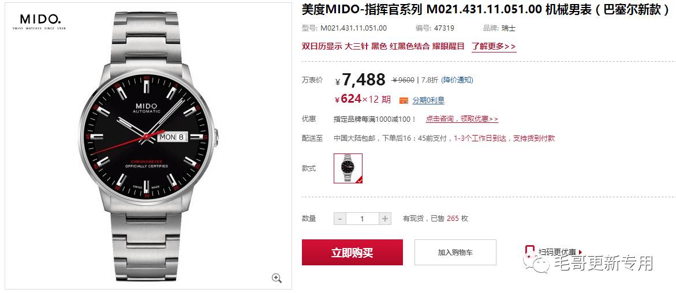Image resolution: width=676 pixels, height=293 pixels.
Task: Select the watch style thumbnail
Action: click(x=348, y=168)
